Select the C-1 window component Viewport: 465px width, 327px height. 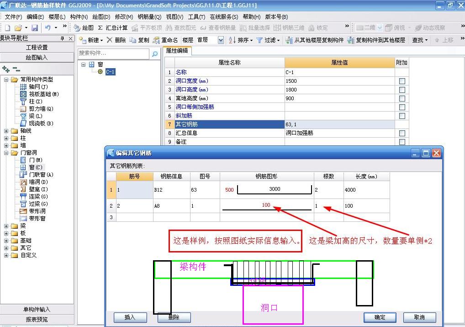110,72
